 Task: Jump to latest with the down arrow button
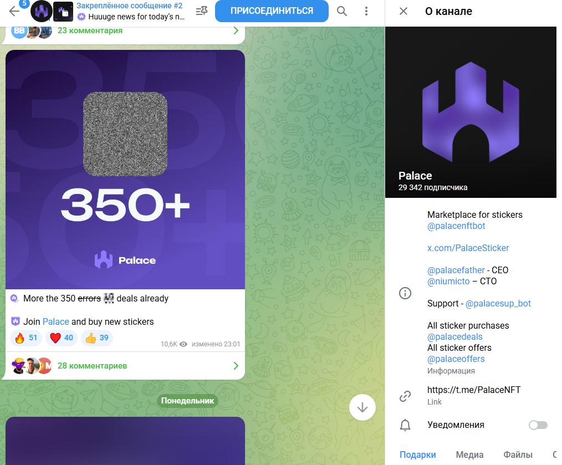(x=362, y=407)
